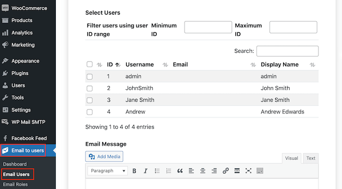Click the 'Showing 1 to 4 of 4 entries' text

120,127
